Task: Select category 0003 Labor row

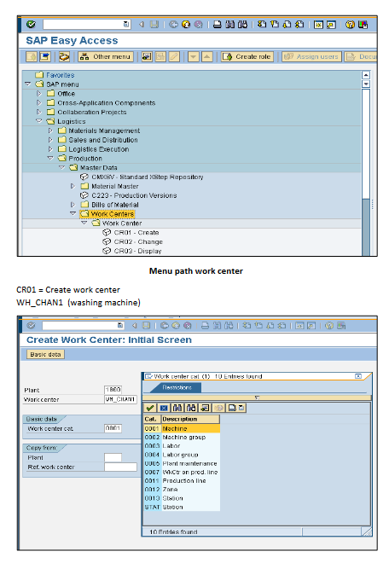Action: point(182,445)
